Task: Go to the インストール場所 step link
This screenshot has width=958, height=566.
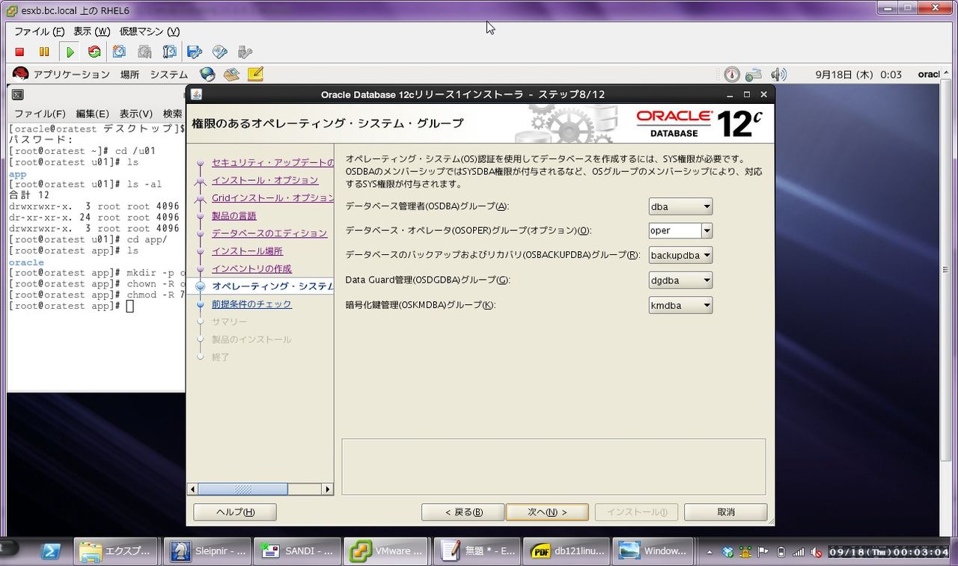Action: pyautogui.click(x=247, y=251)
